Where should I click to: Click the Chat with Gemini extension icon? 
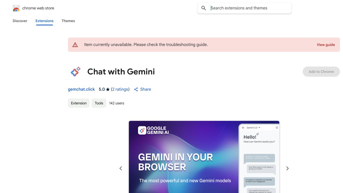(75, 72)
